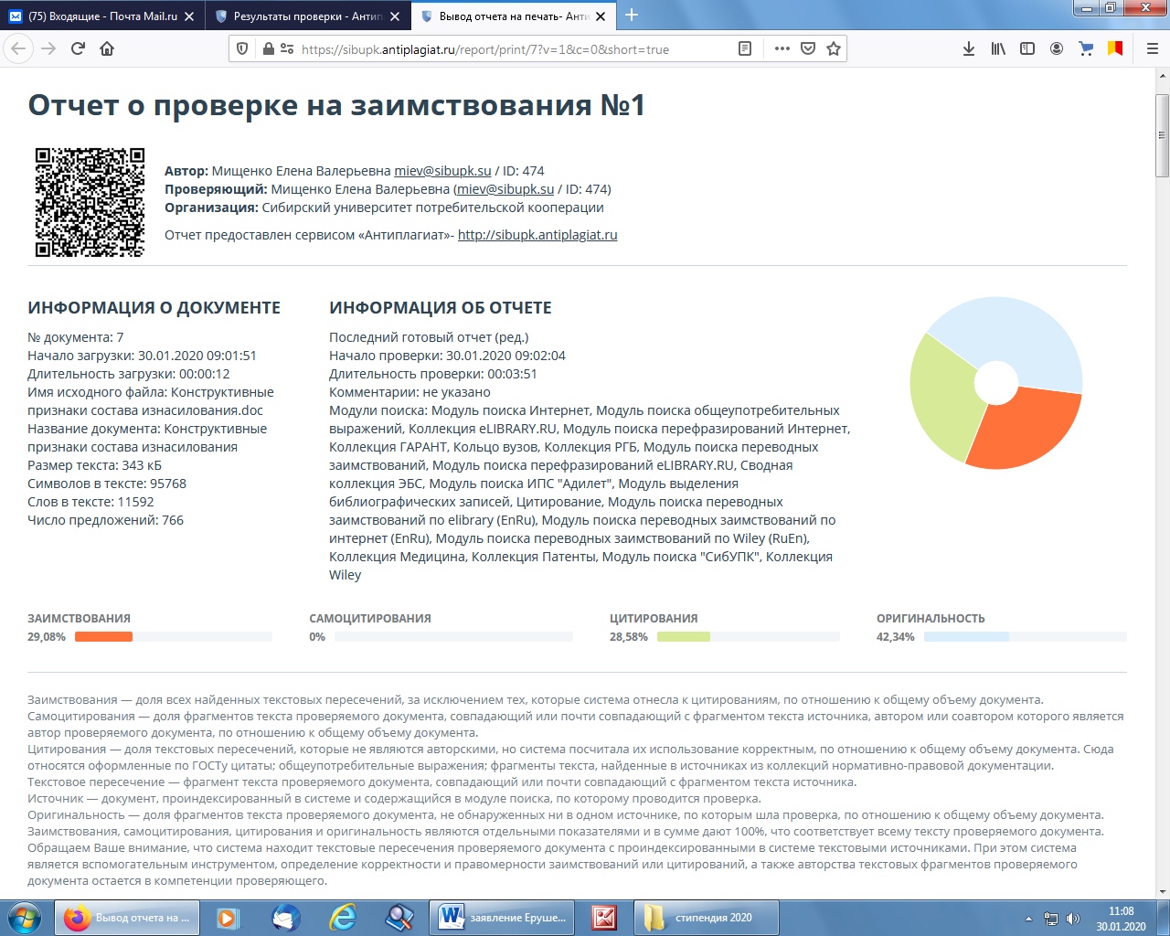
Task: Bookmark this page with the star icon
Action: click(833, 49)
